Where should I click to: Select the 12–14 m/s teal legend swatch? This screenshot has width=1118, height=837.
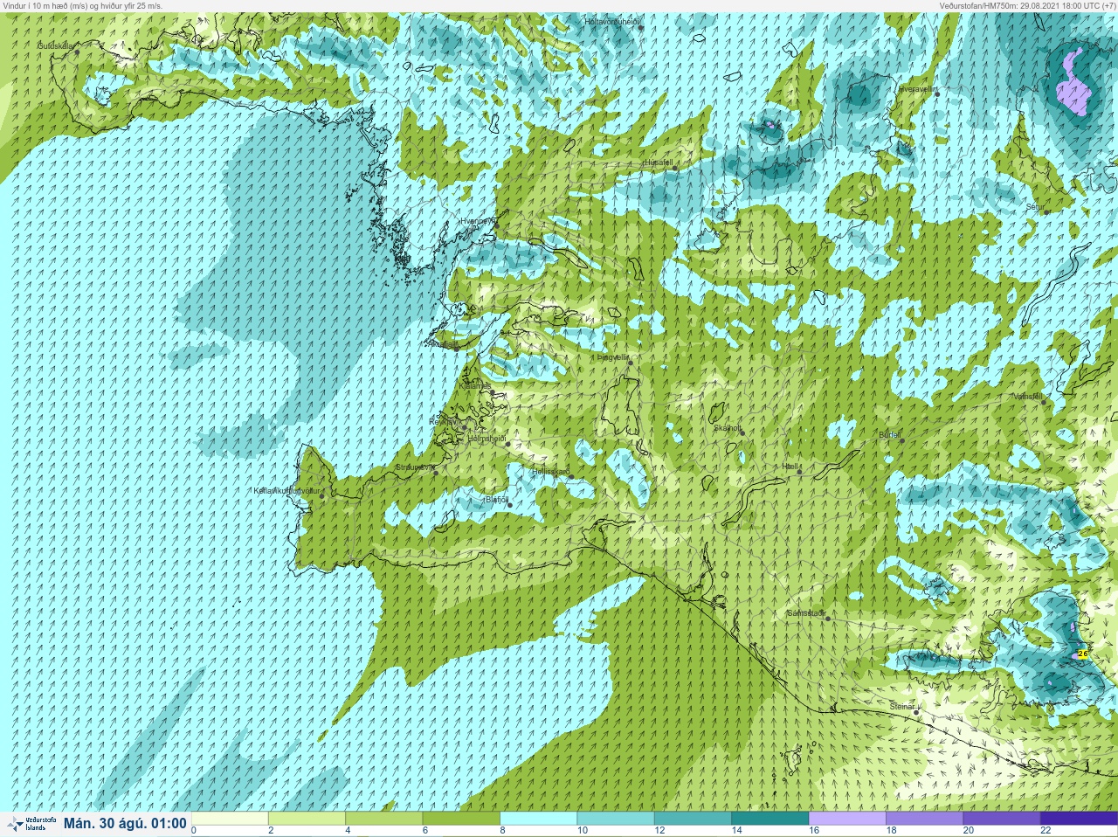(693, 819)
